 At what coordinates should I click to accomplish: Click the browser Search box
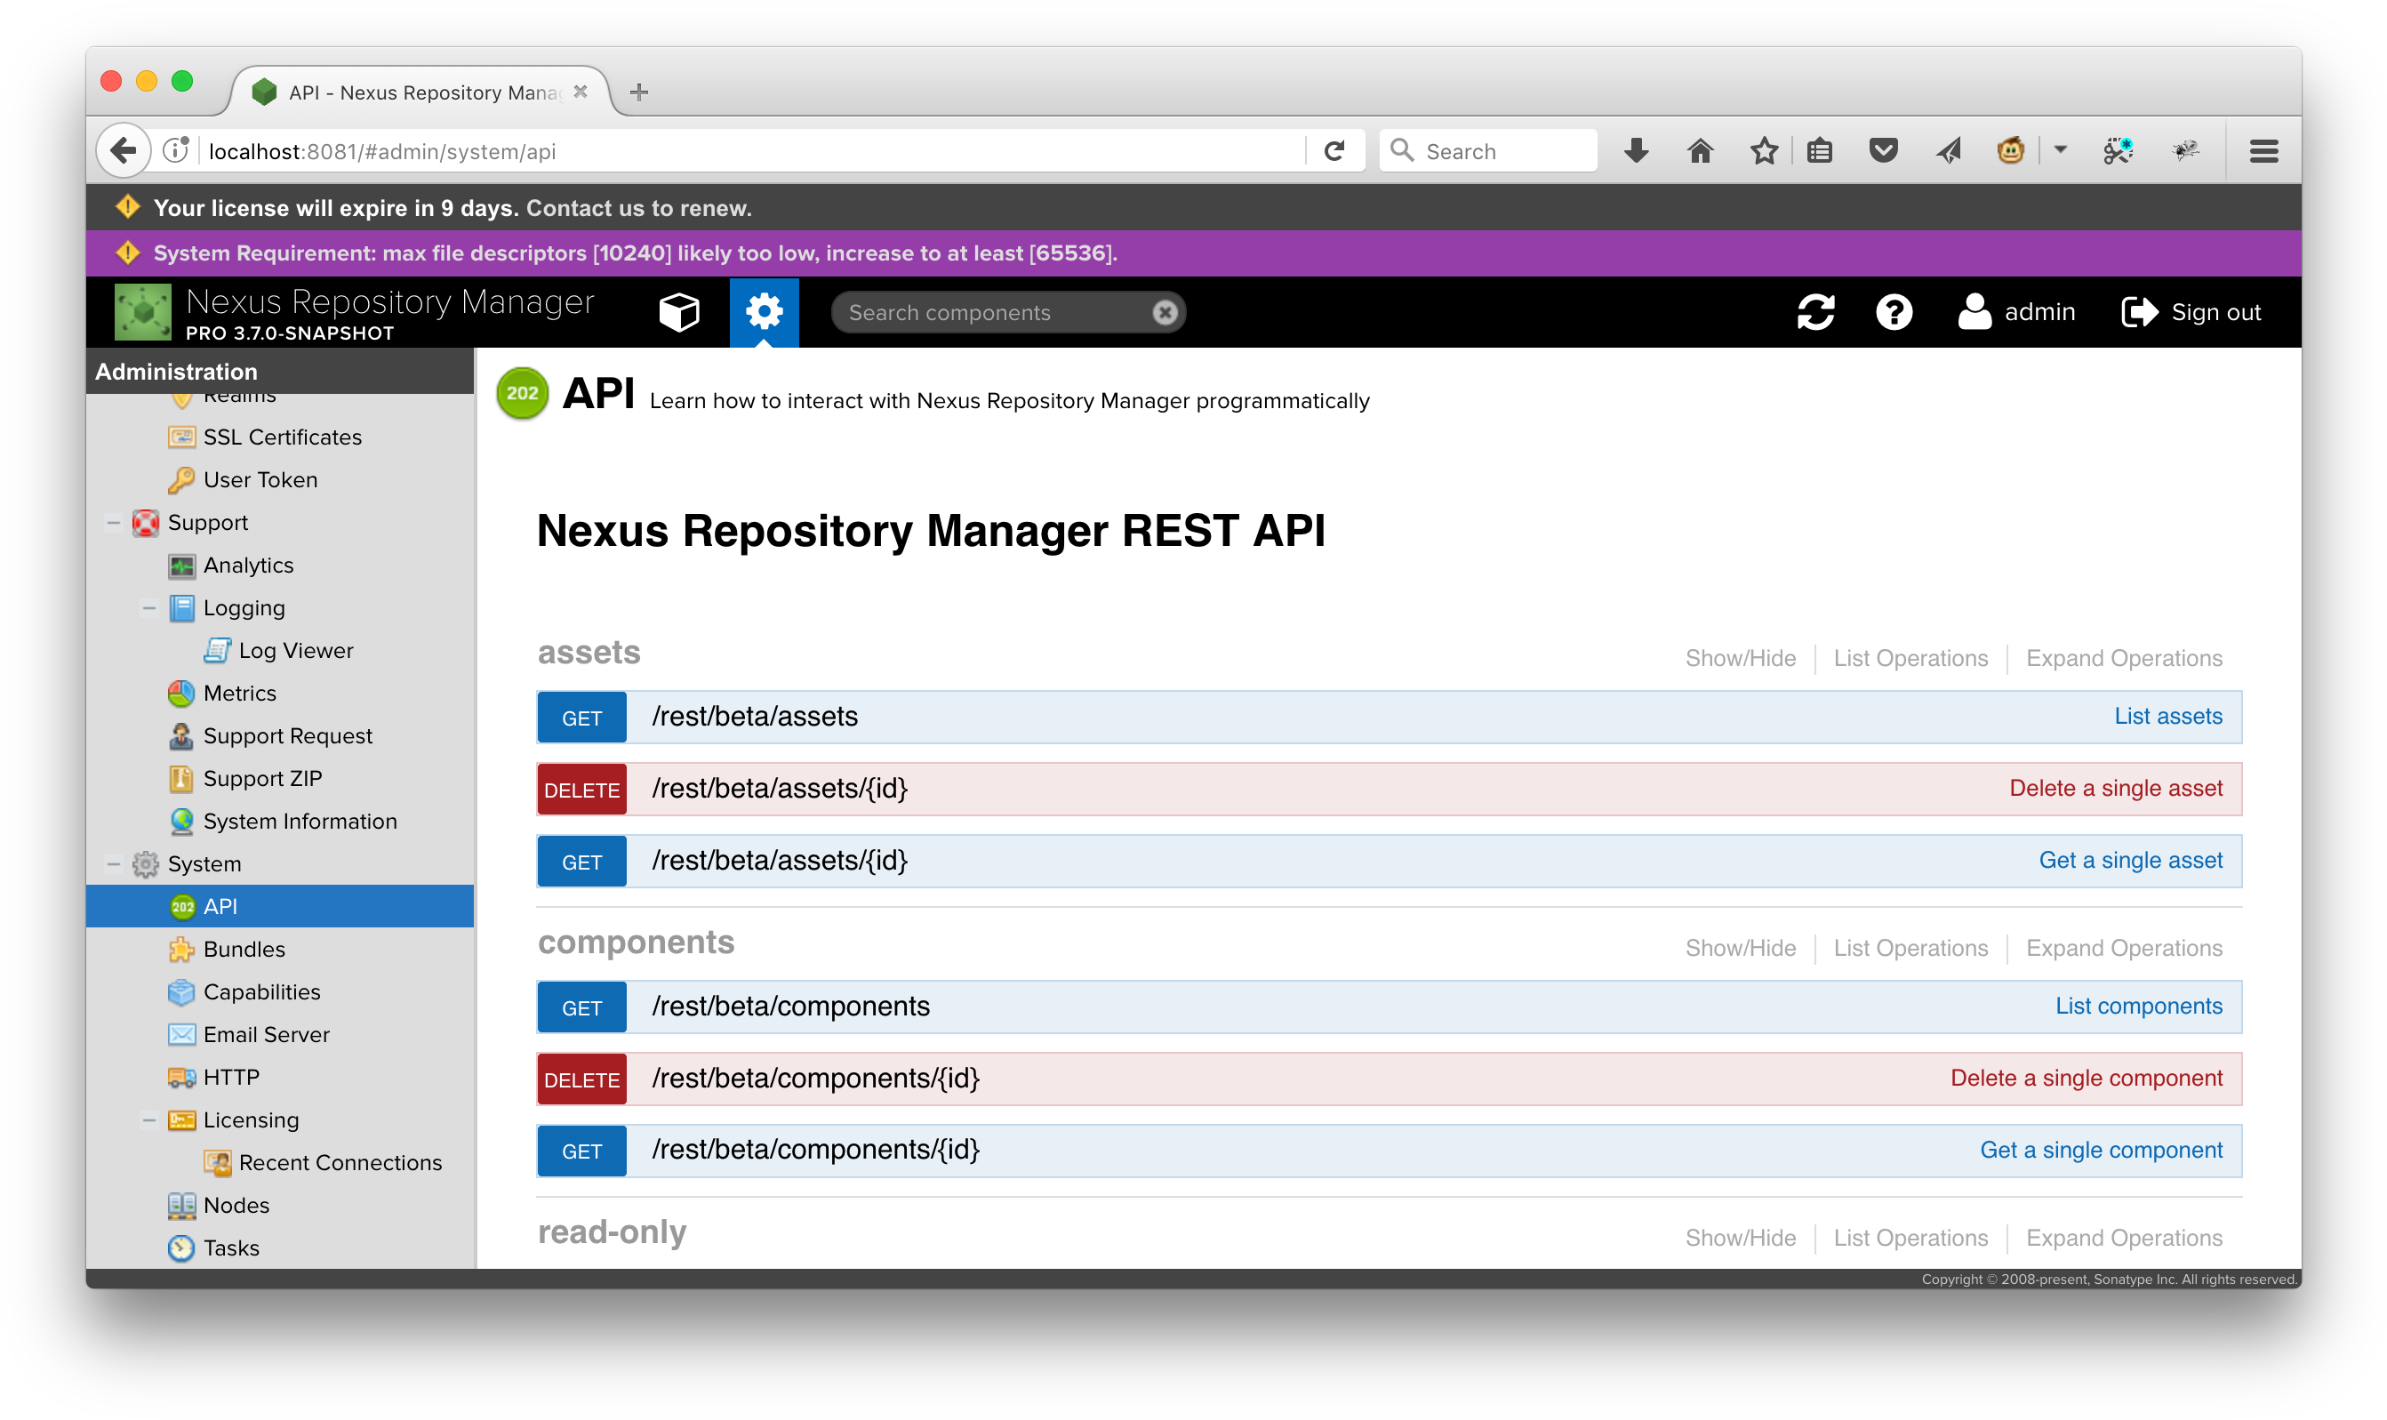1487,151
